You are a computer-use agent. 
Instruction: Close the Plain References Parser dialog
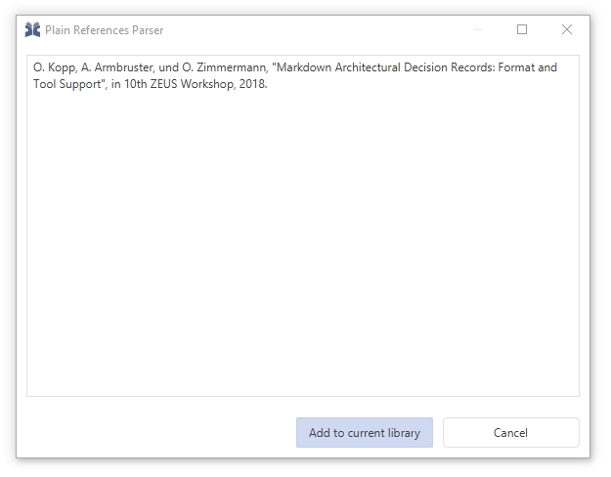coord(567,30)
